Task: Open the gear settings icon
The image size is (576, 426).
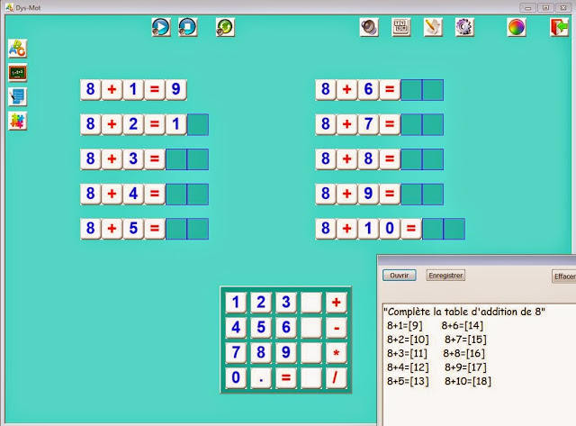Action: click(464, 28)
